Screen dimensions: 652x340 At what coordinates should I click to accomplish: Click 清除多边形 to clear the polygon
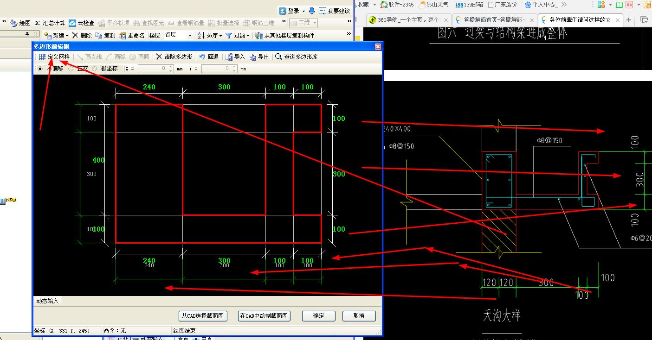(174, 57)
